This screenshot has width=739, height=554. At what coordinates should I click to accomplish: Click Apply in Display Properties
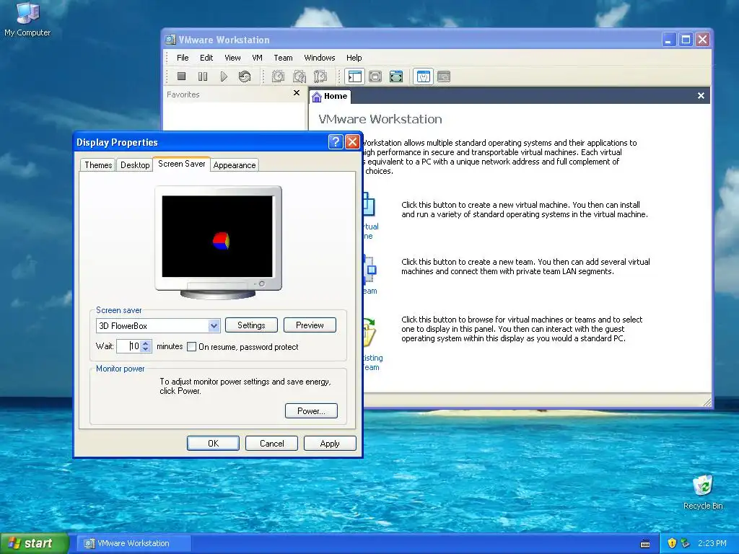(330, 444)
